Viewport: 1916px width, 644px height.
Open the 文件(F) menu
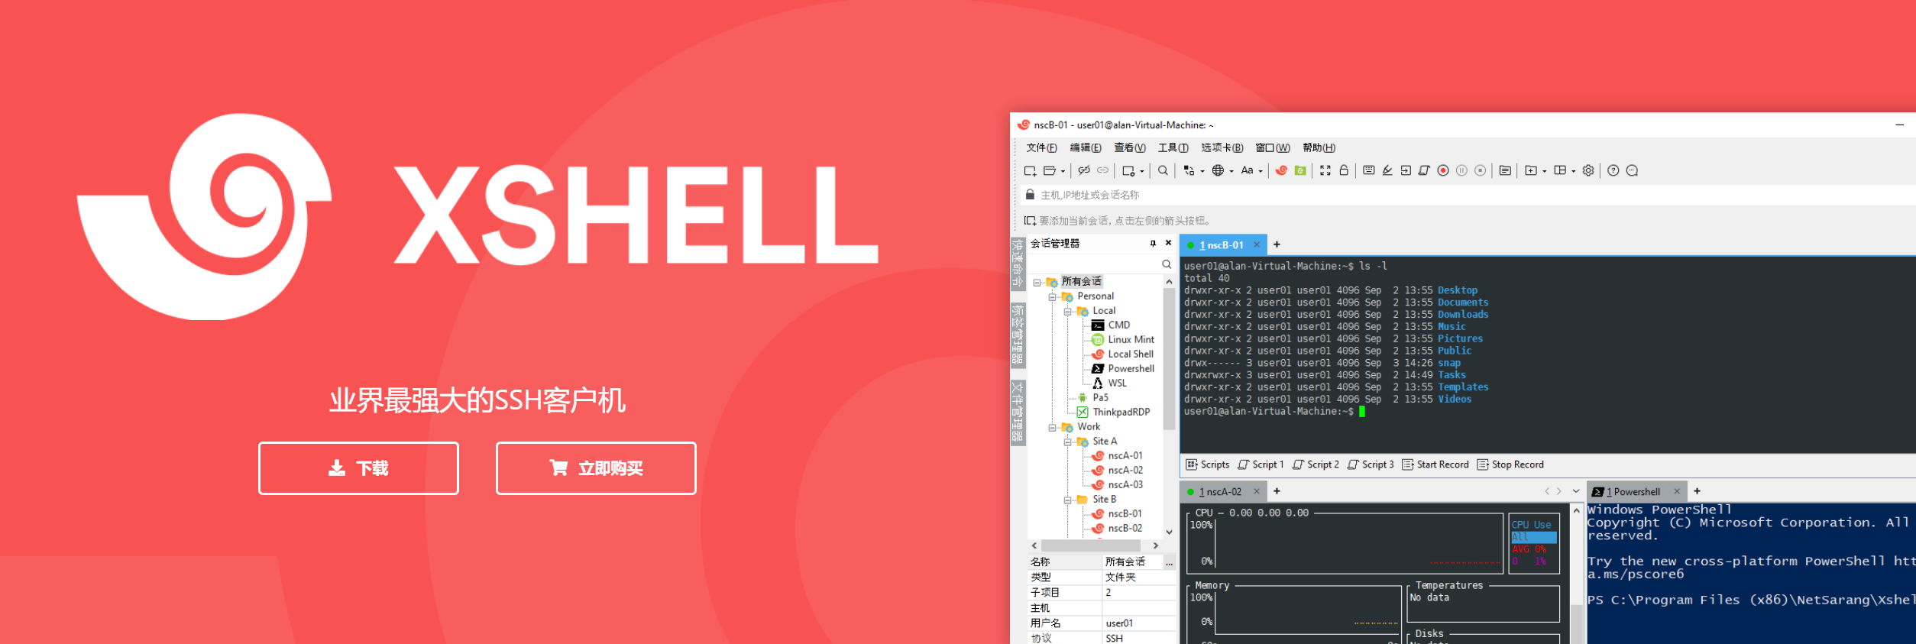pos(1041,148)
